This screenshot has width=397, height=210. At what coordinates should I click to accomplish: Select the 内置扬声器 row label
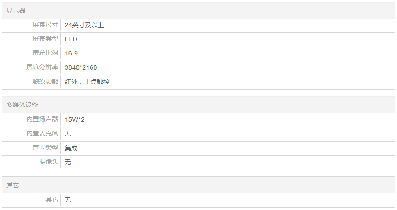coord(42,119)
